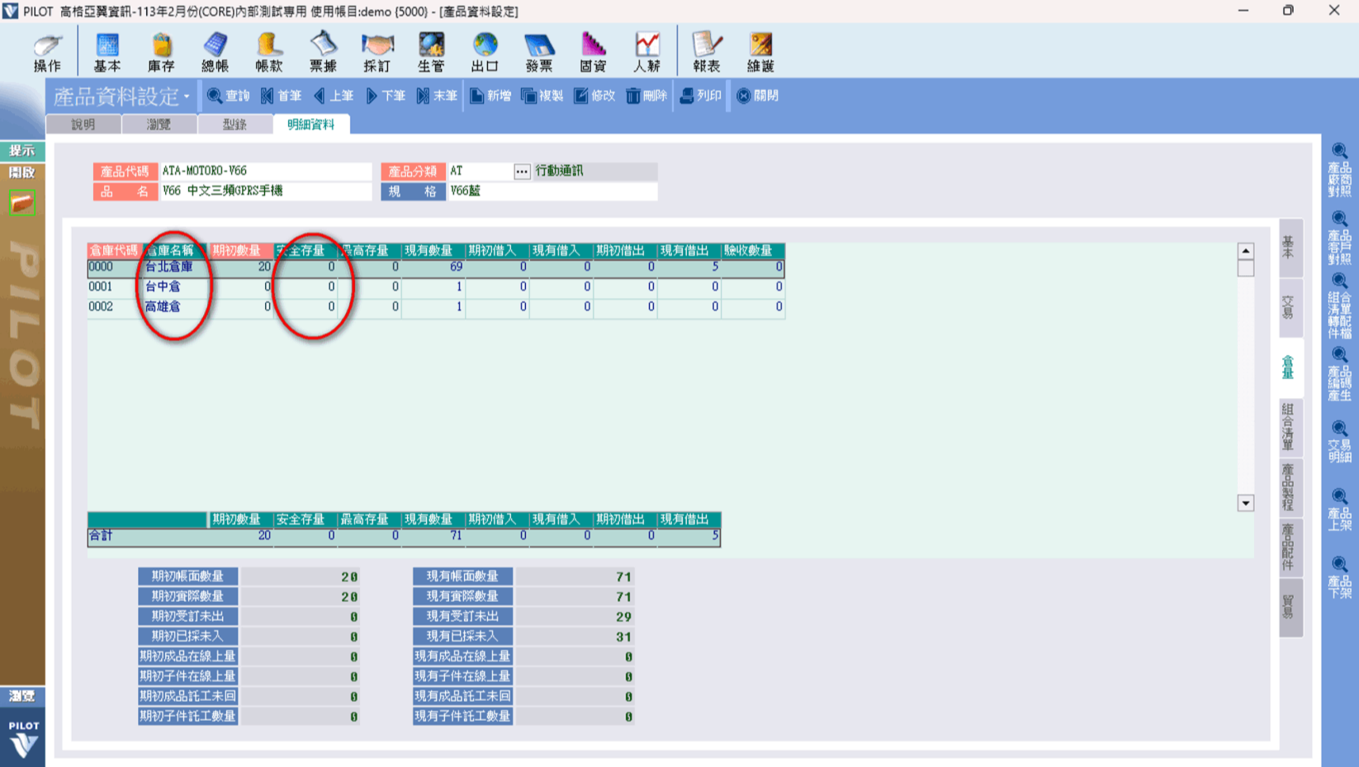
Task: Open the 總帳 general ledger icon
Action: (215, 51)
